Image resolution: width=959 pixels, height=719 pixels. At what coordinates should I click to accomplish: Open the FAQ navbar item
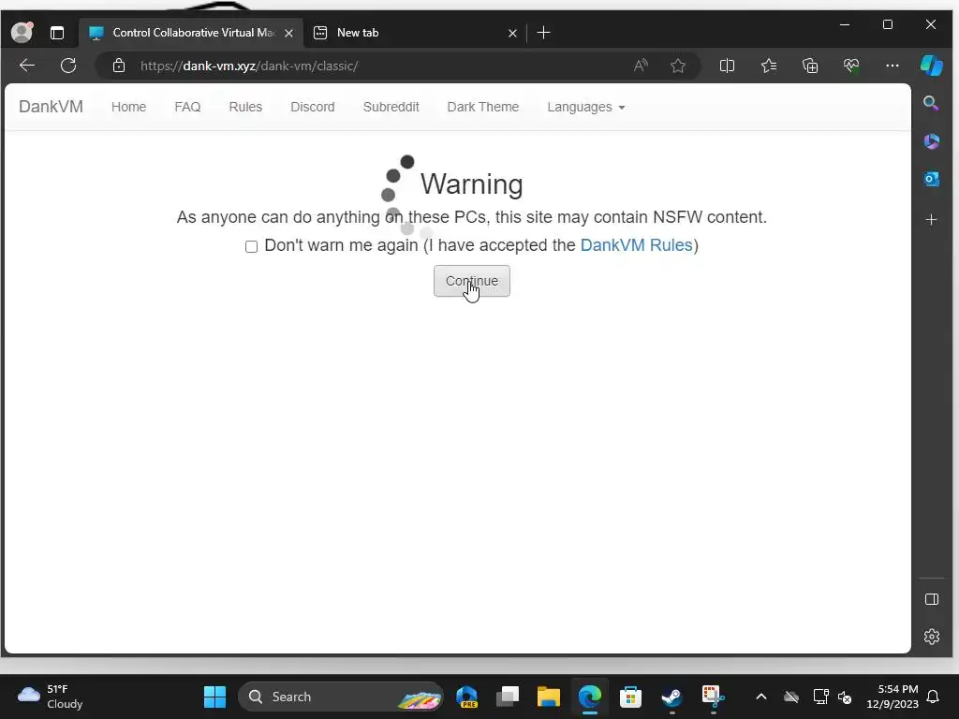tap(187, 107)
